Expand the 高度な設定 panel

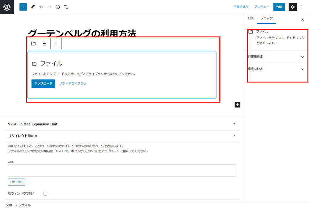coord(302,69)
